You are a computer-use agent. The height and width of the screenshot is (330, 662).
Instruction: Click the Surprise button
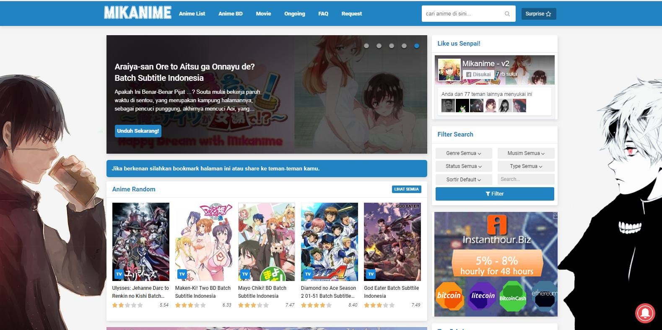tap(539, 14)
